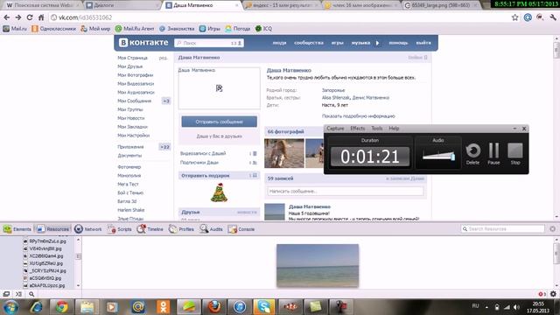The width and height of the screenshot is (560, 315).
Task: Click DevTools show console icon
Action: point(18,294)
